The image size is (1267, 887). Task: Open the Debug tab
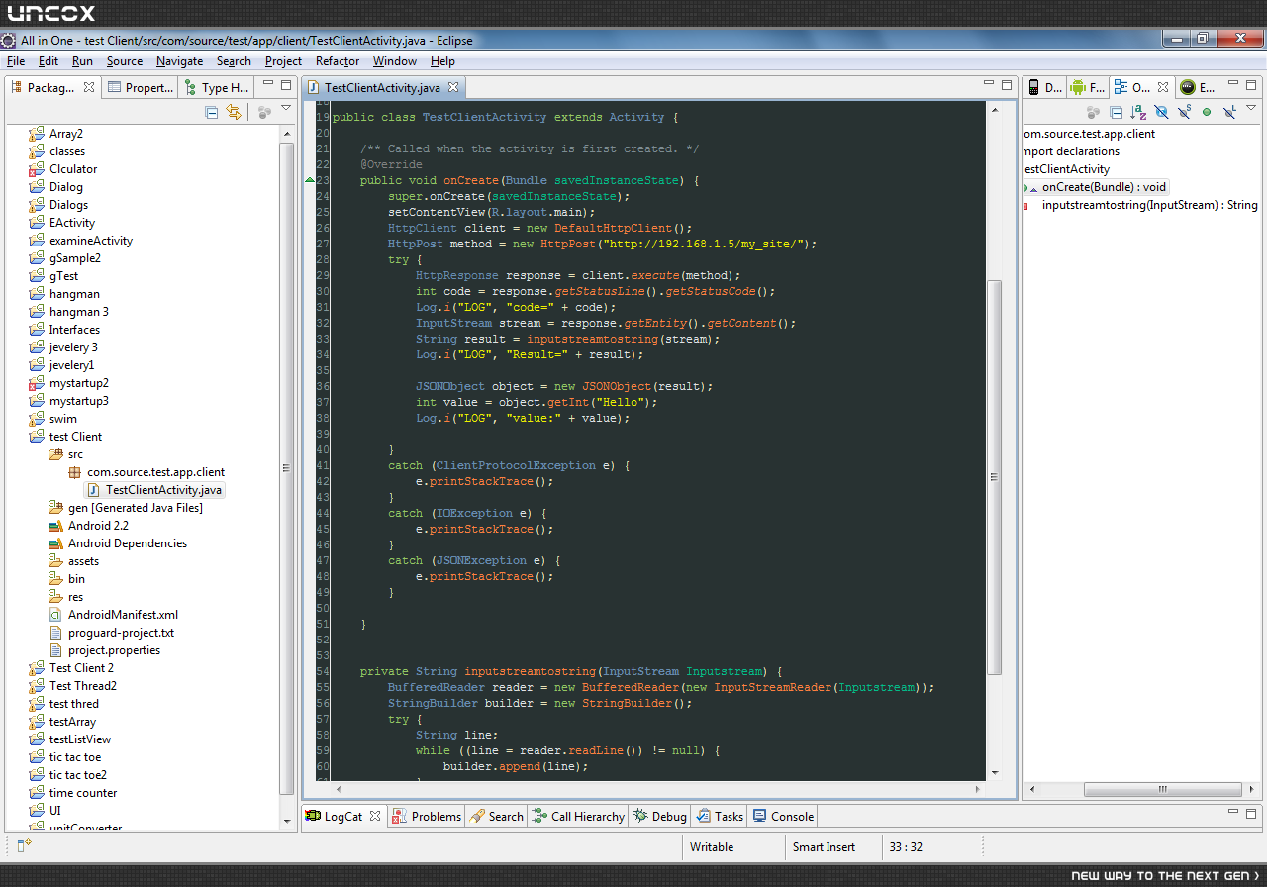point(660,816)
